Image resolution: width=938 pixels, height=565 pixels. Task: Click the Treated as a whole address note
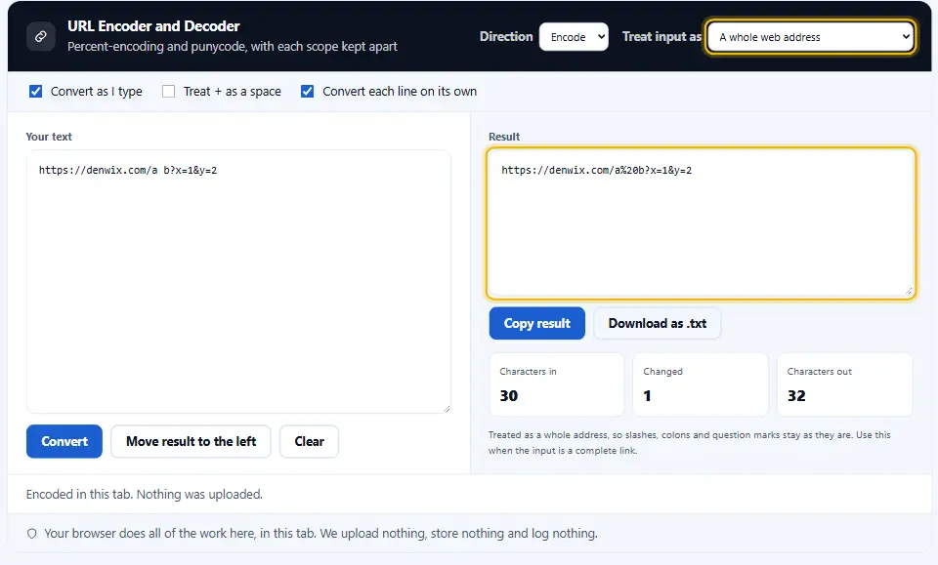tap(689, 443)
